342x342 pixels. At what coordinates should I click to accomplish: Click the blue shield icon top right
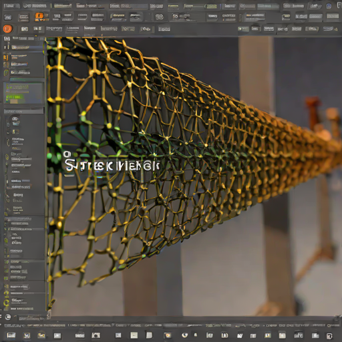click(329, 6)
